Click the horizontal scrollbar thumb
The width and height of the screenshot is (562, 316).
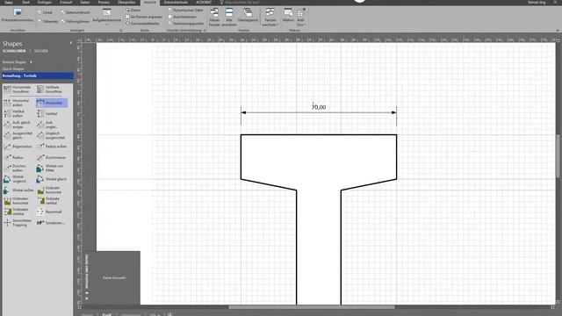312,307
